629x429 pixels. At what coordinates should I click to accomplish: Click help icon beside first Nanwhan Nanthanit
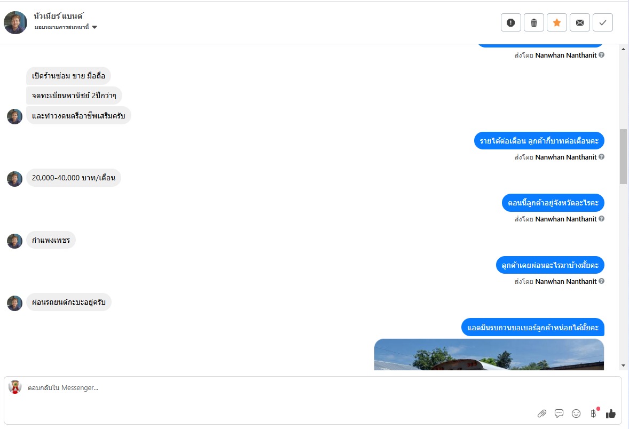point(601,55)
